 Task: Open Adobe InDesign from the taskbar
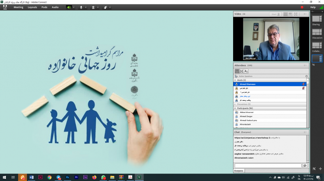pos(40,177)
